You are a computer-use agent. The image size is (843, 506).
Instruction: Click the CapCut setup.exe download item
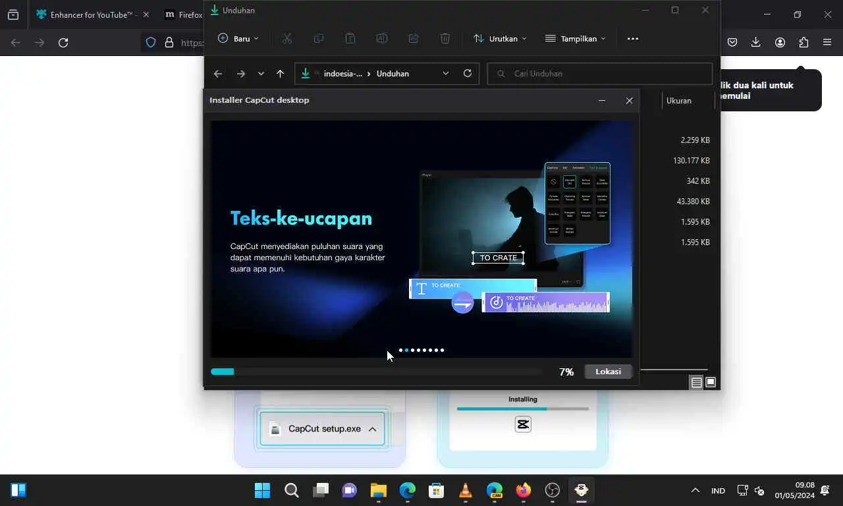click(322, 429)
